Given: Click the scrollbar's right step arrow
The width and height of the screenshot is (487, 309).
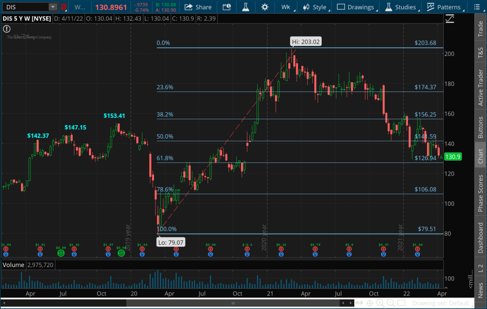Looking at the screenshot, I should click(x=350, y=303).
